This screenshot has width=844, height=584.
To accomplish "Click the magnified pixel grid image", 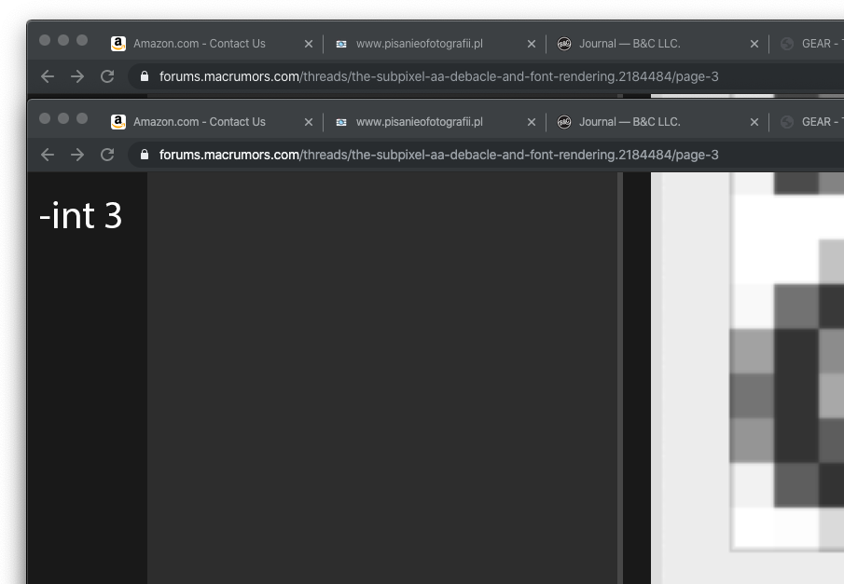I will [787, 361].
